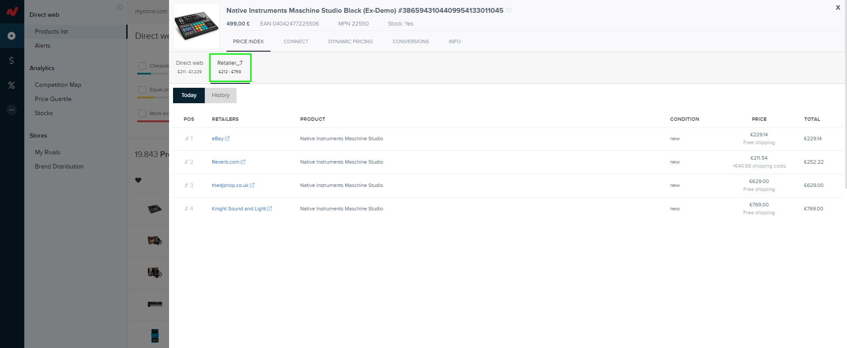This screenshot has height=348, width=847.
Task: Close the product detail panel with X
Action: (838, 7)
